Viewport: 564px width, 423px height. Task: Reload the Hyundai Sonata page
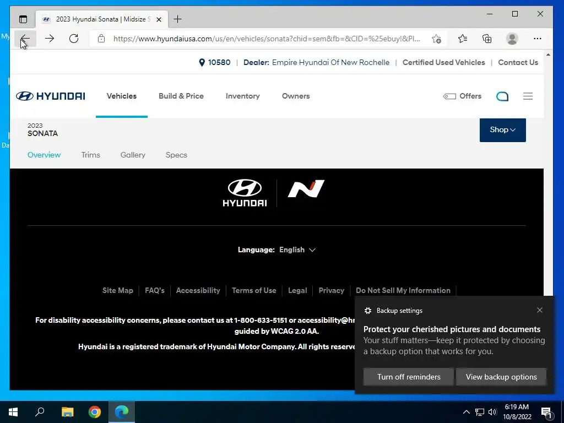click(74, 39)
